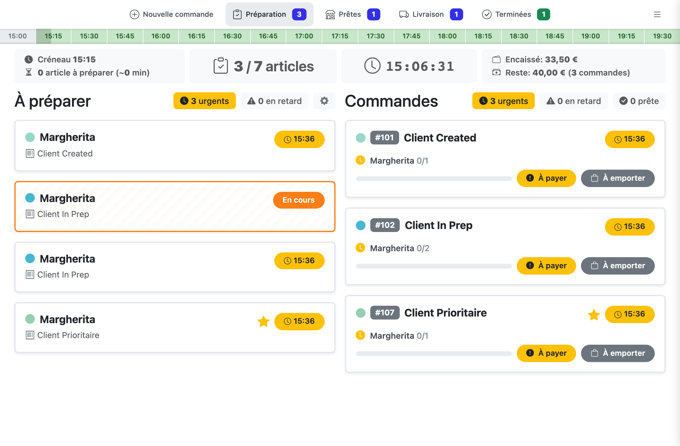
Task: Click the plus icon of Nouvelle commande
Action: (x=134, y=14)
